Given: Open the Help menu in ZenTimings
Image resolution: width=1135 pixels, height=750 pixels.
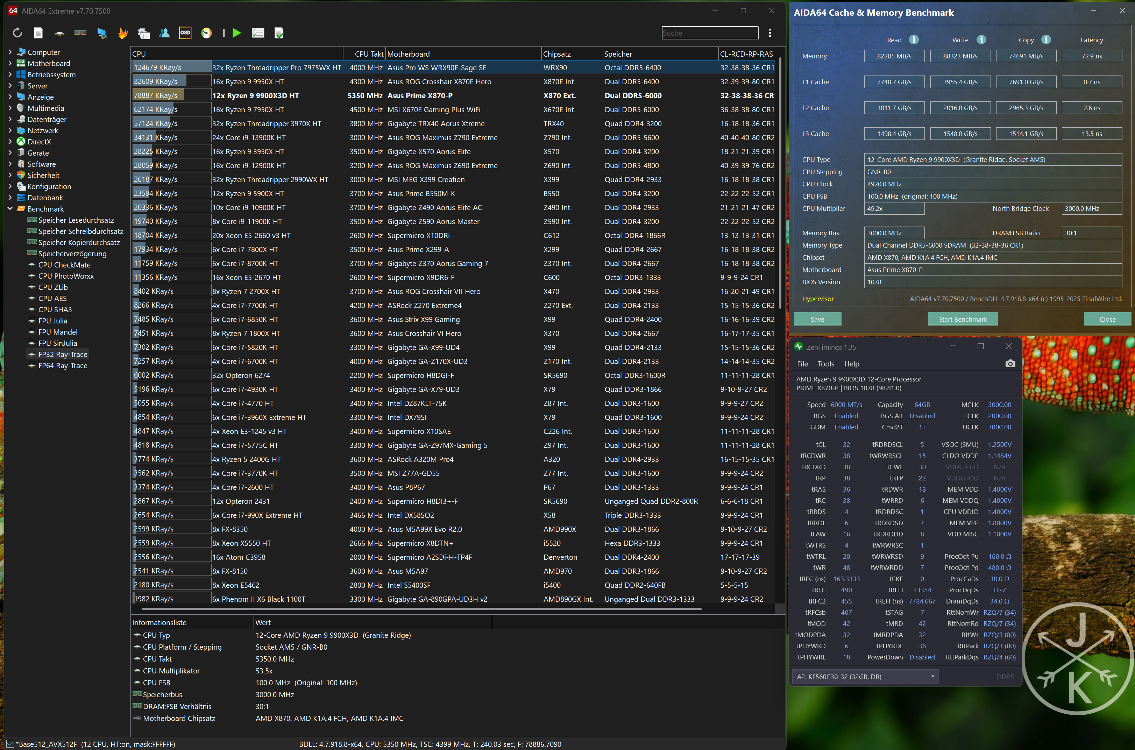Looking at the screenshot, I should (851, 364).
